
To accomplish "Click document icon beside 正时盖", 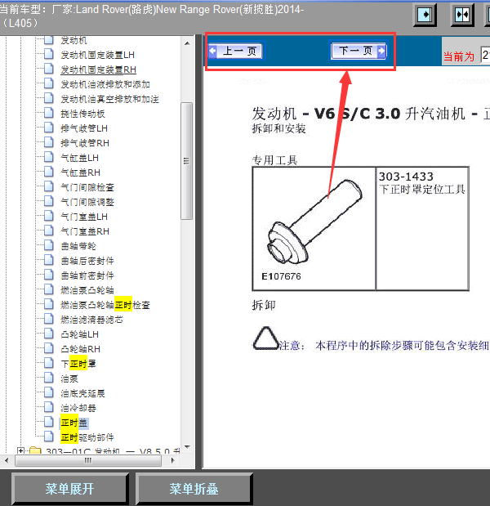I will pyautogui.click(x=49, y=422).
